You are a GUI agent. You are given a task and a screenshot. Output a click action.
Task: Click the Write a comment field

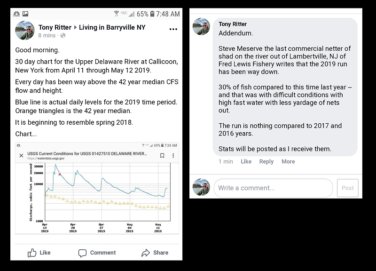coord(274,188)
